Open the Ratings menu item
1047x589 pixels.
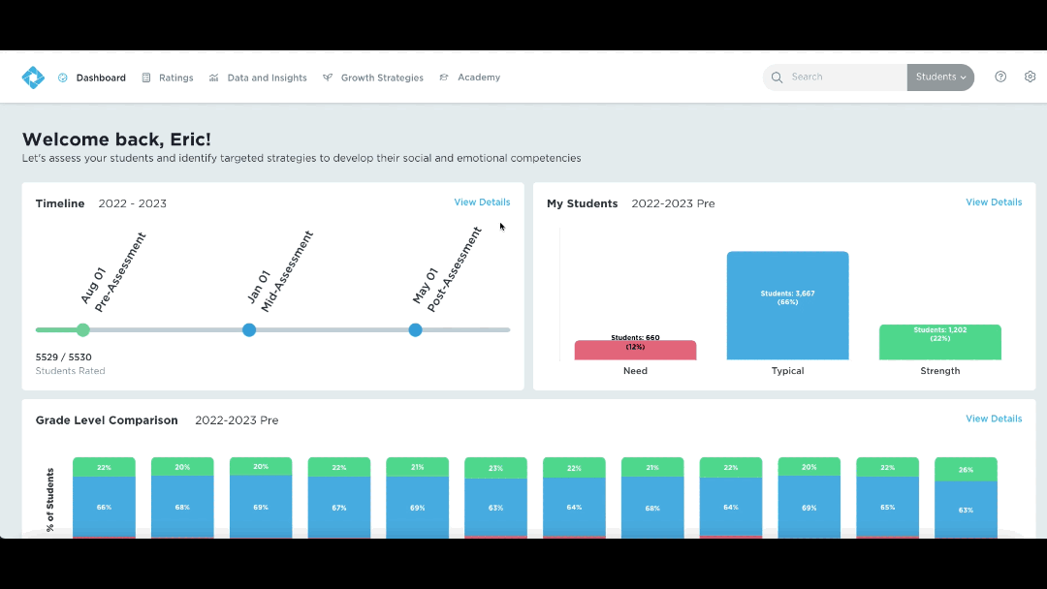point(175,77)
